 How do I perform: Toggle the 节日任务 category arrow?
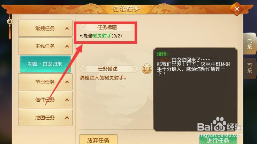pos(67,82)
